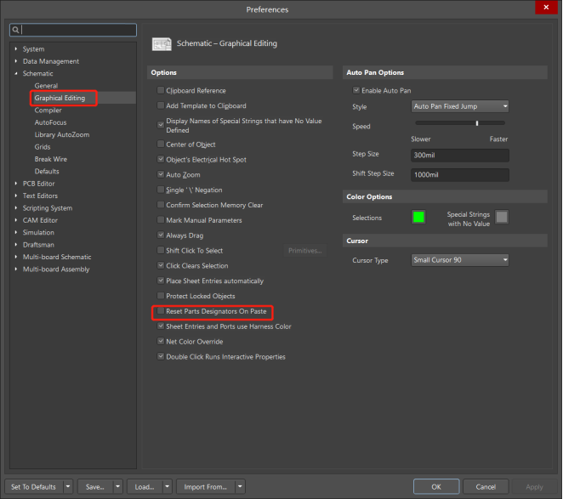Screen dimensions: 563x499
Task: Uncheck Enable Auto Pan option
Action: [355, 90]
